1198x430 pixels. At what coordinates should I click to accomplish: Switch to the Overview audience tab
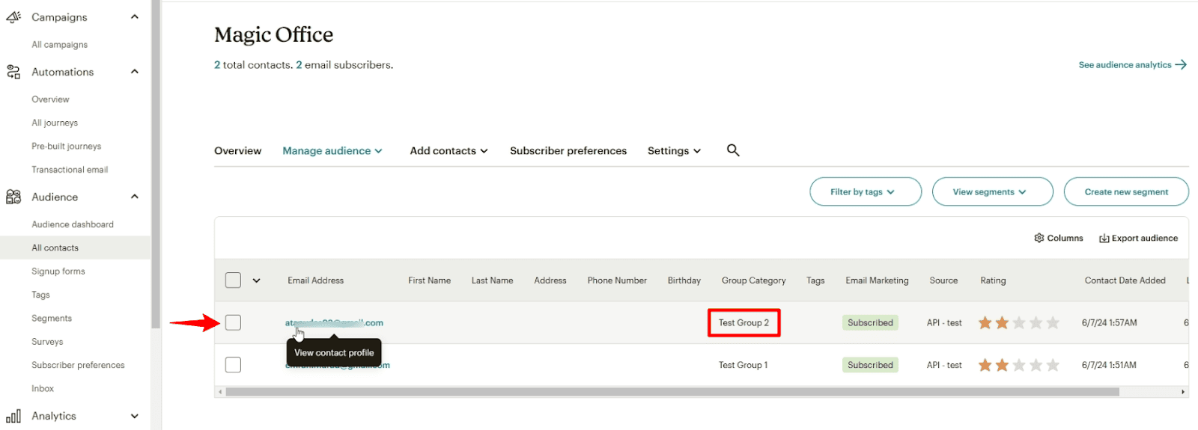(238, 150)
